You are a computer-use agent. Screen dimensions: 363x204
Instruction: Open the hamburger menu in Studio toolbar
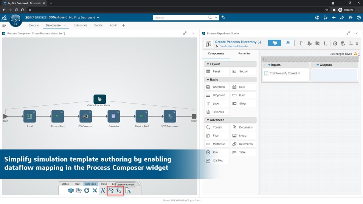point(357,43)
